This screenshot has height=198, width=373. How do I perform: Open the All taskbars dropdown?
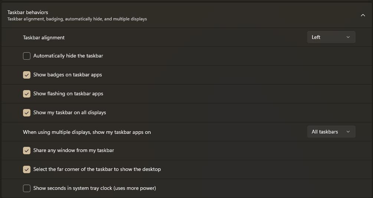click(x=331, y=132)
